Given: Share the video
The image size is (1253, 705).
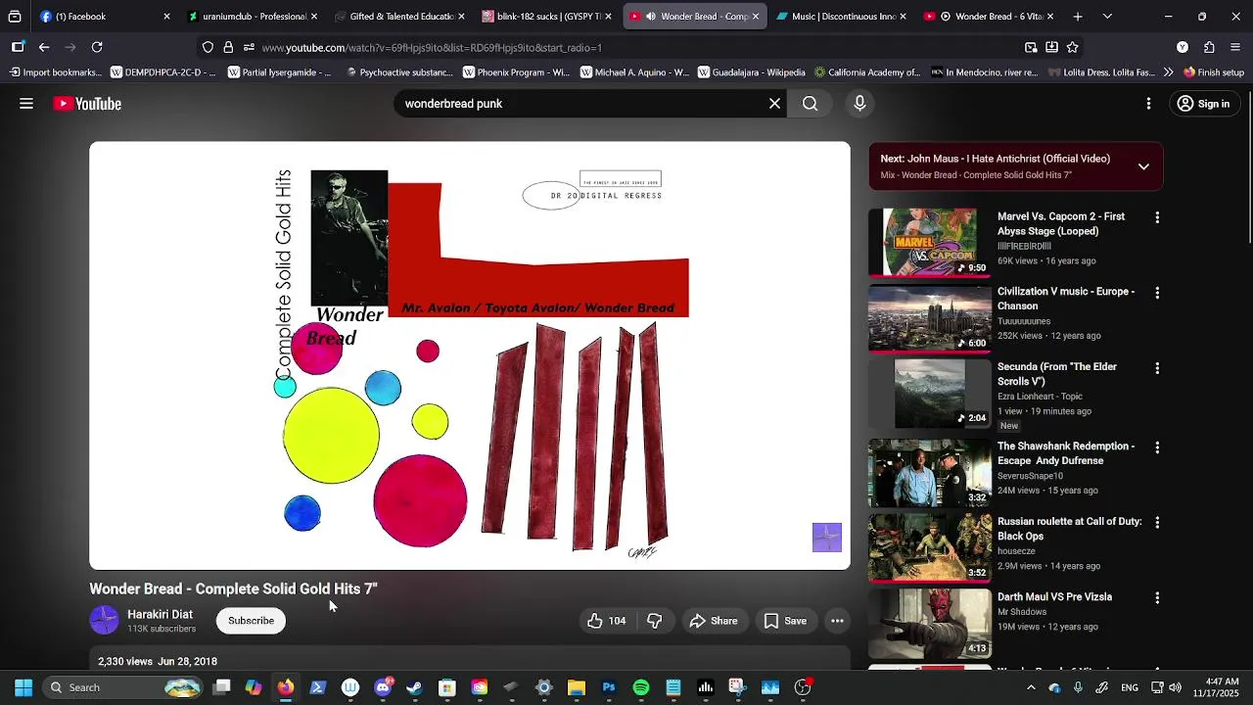Looking at the screenshot, I should point(714,621).
